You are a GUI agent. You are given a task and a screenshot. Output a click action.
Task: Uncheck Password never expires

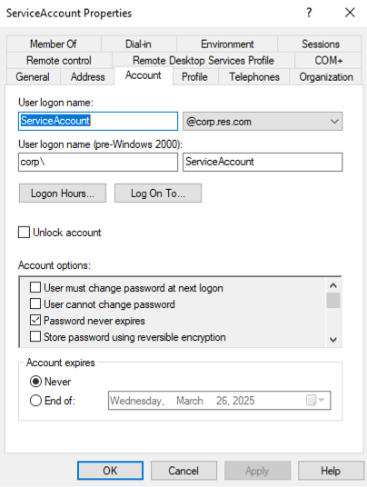point(35,320)
